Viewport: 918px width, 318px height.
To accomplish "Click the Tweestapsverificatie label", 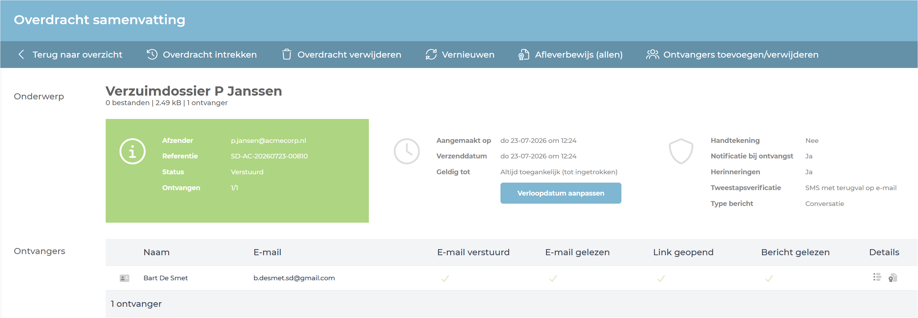I will coord(746,188).
